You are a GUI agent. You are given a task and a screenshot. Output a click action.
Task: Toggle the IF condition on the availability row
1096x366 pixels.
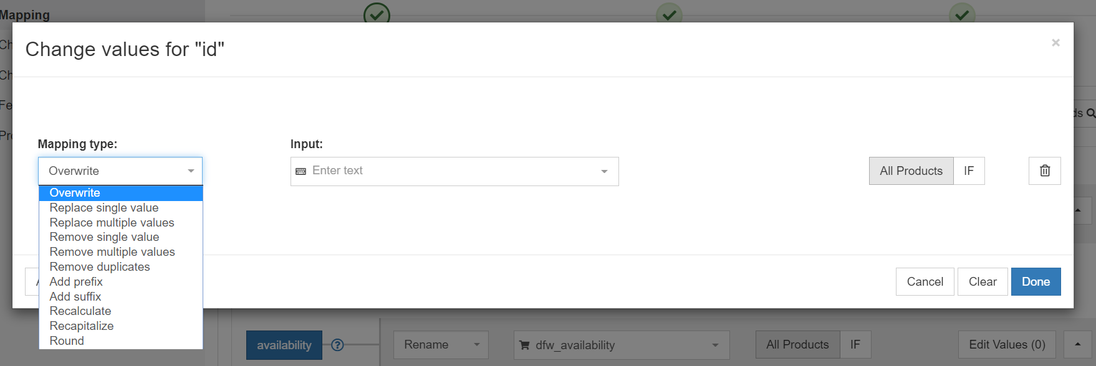coord(855,344)
